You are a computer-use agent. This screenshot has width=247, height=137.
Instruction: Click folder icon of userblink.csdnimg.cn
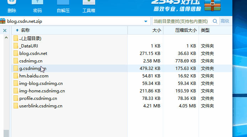pyautogui.click(x=16, y=106)
